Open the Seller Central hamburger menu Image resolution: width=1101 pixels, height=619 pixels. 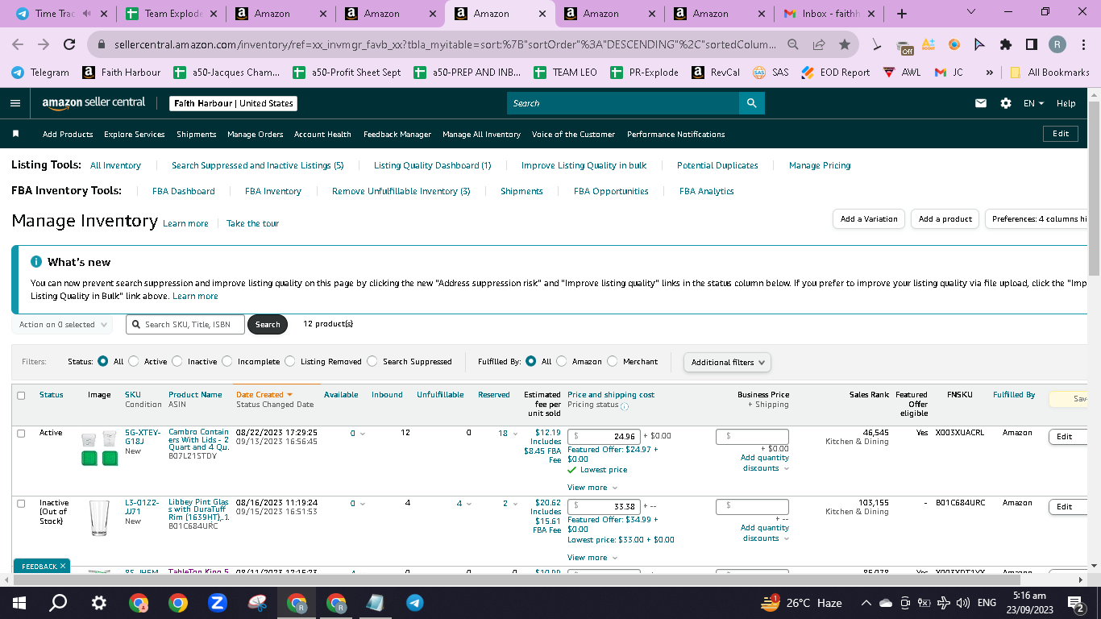pyautogui.click(x=15, y=103)
